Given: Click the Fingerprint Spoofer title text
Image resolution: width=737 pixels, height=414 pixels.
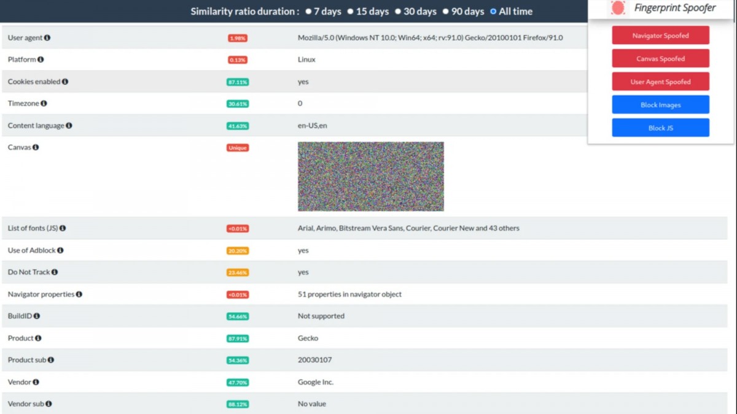Looking at the screenshot, I should pos(675,8).
